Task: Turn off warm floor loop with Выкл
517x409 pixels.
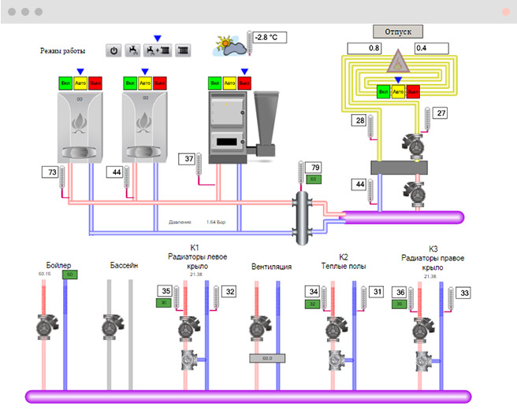Action: [x=413, y=92]
